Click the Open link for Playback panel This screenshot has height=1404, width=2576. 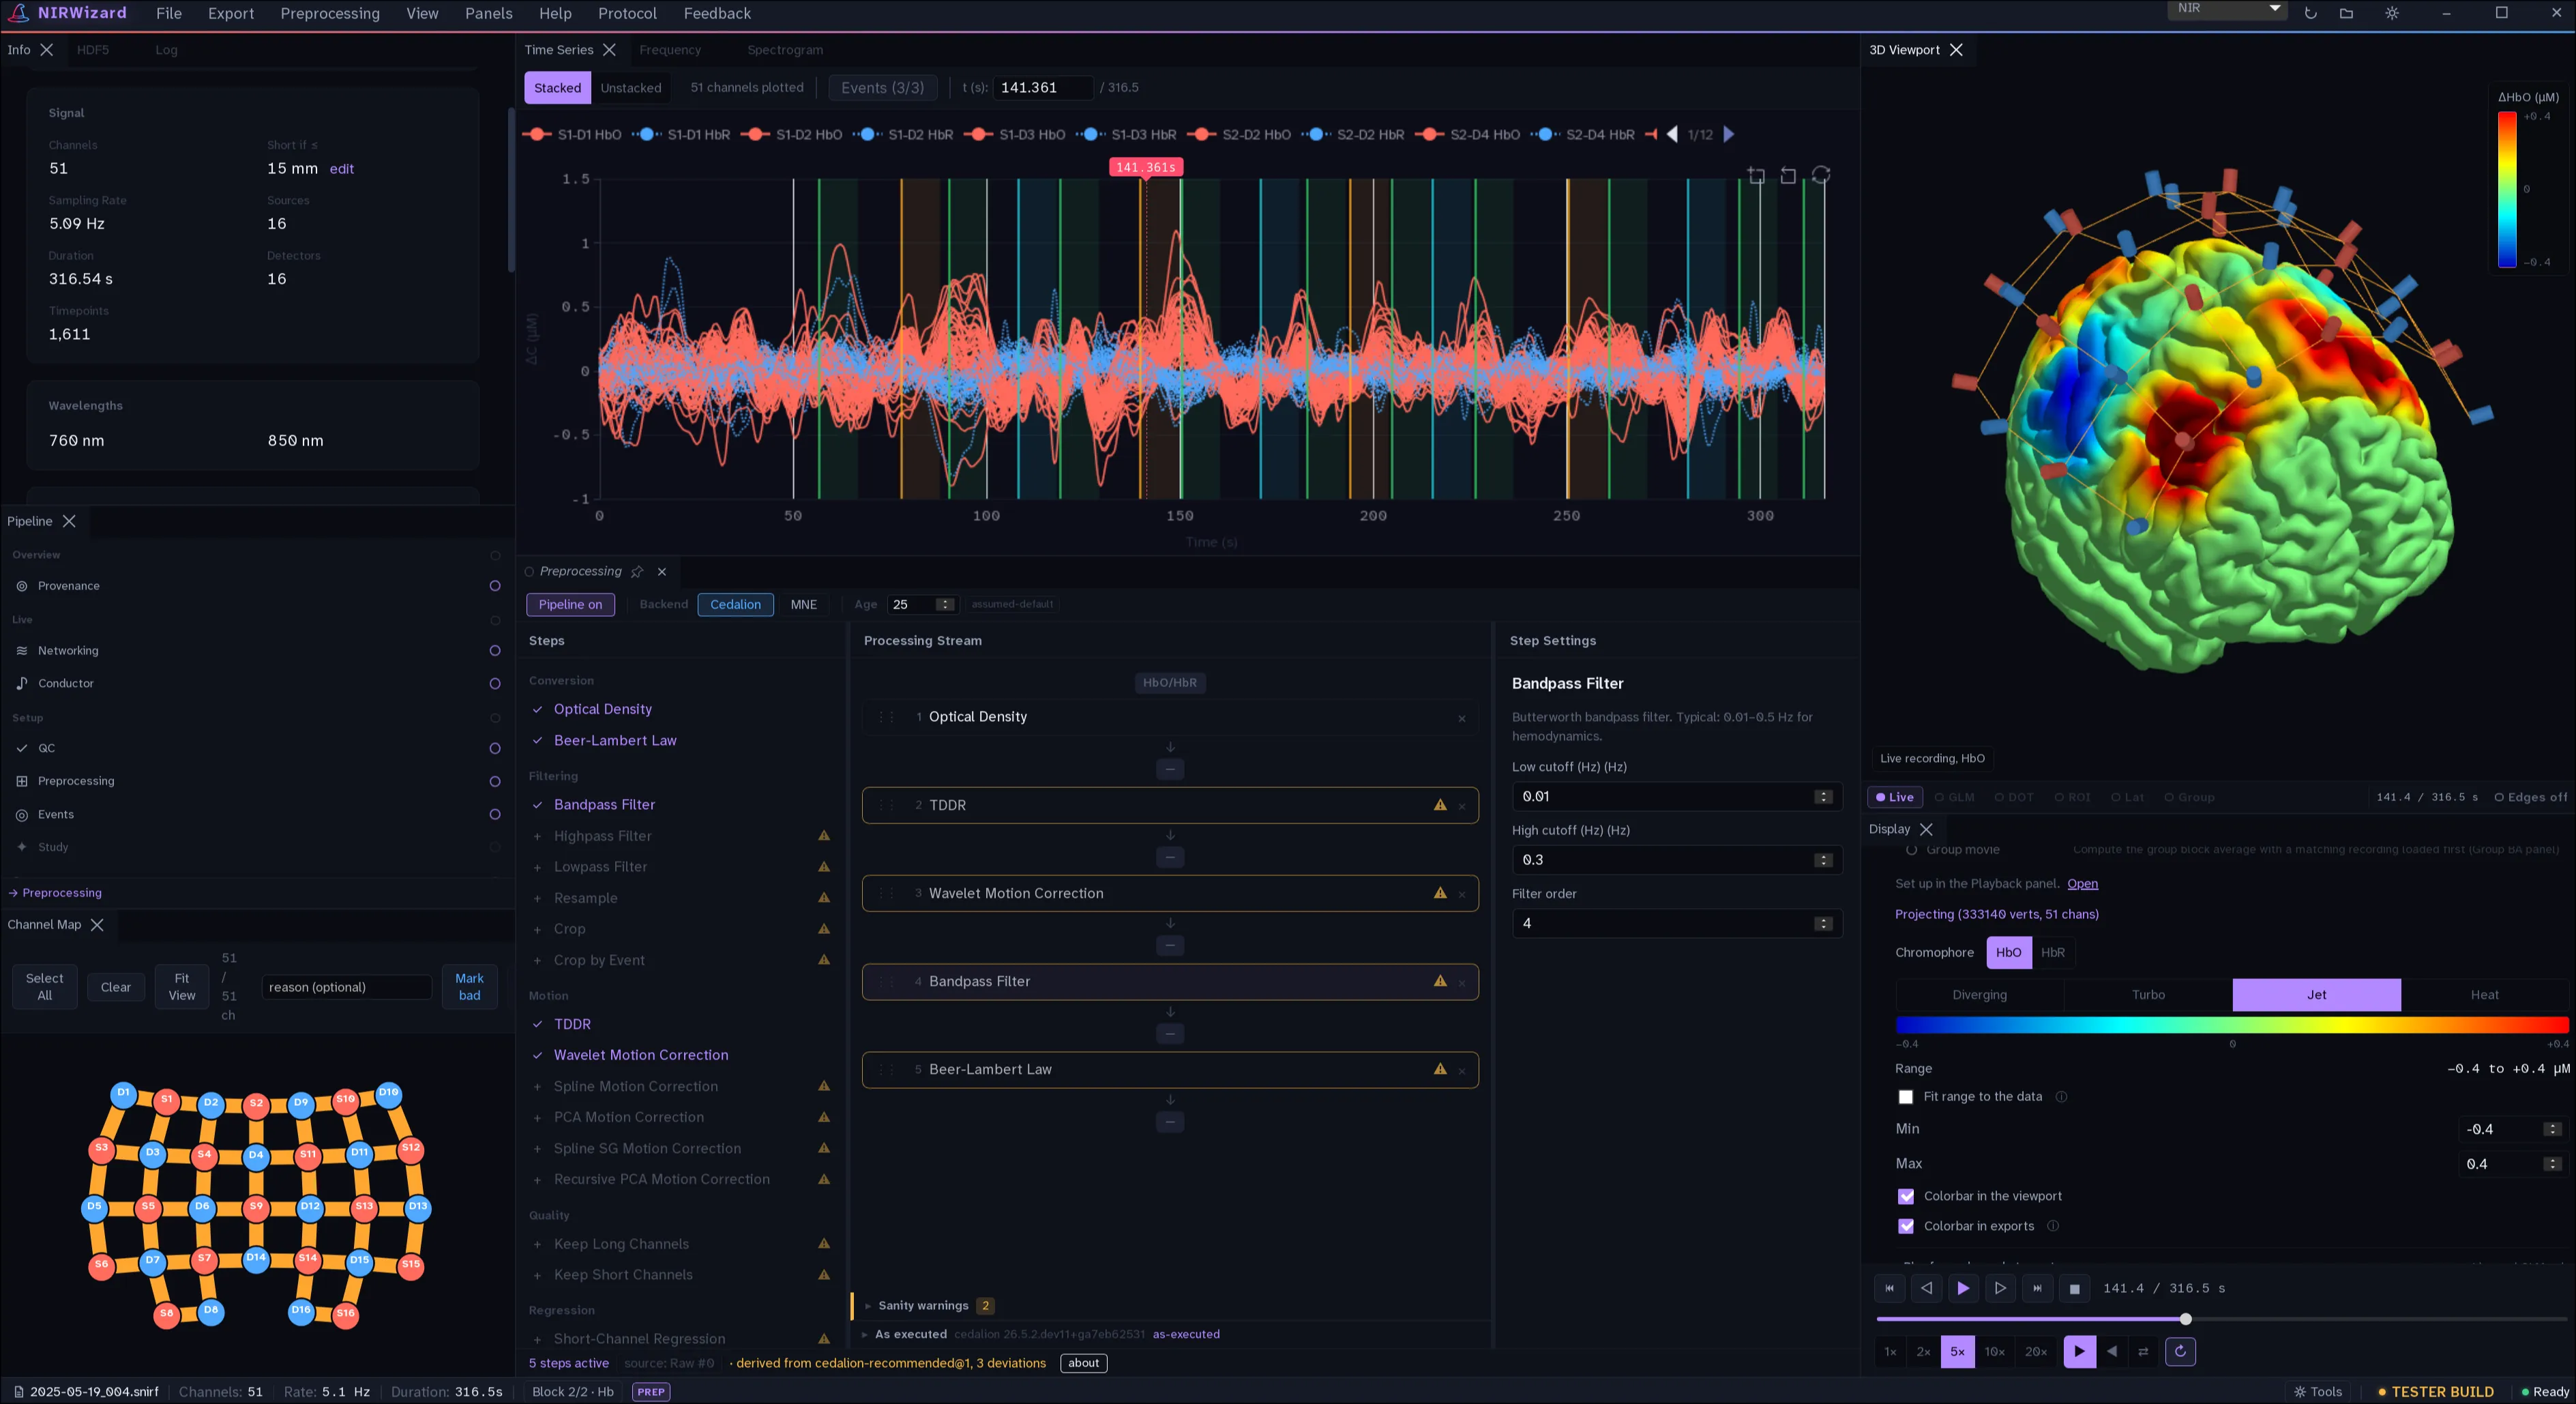pos(2082,884)
